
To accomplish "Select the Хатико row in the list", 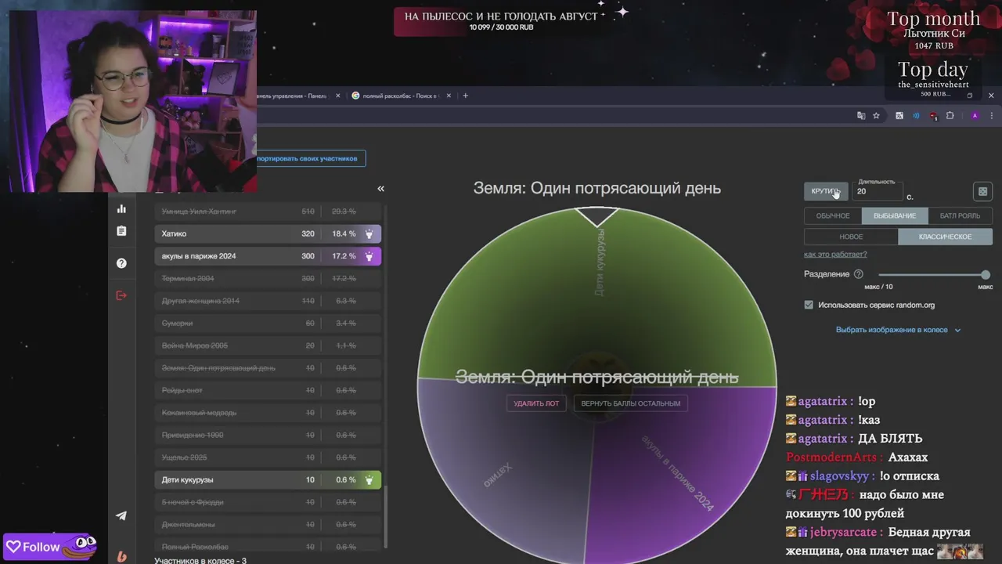I will [268, 233].
